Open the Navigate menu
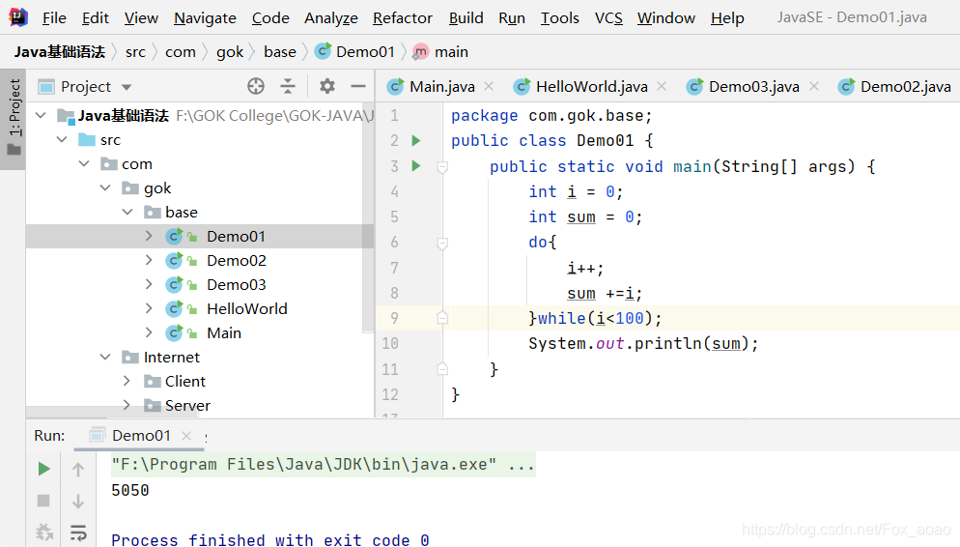960x547 pixels. point(205,18)
